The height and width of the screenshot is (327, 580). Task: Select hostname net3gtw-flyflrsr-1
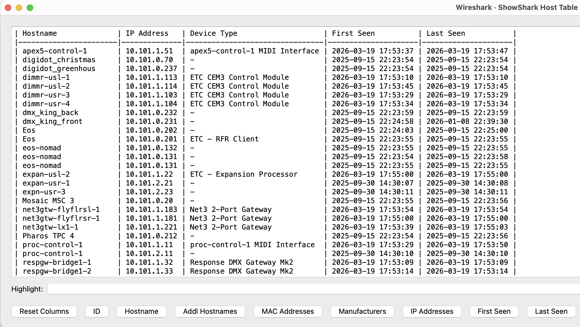[x=61, y=218]
